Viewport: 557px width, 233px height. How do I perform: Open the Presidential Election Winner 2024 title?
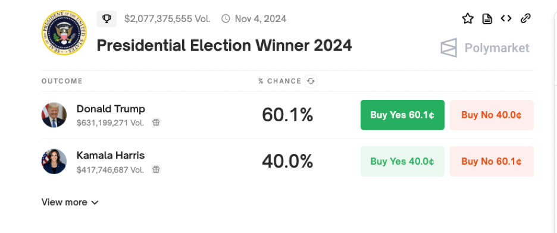pos(224,45)
